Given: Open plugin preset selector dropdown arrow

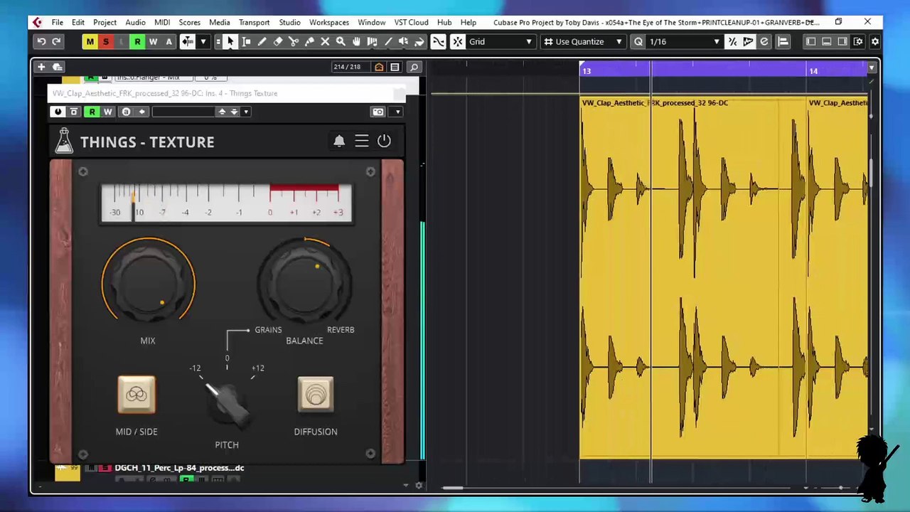Looking at the screenshot, I should (246, 112).
